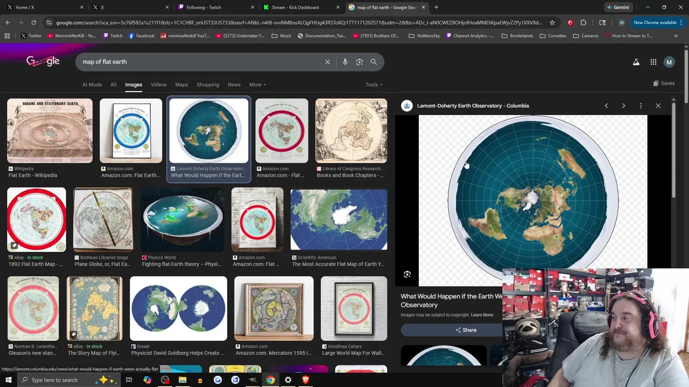The height and width of the screenshot is (387, 689).
Task: Open the Camaros bookmarks folder
Action: (585, 35)
